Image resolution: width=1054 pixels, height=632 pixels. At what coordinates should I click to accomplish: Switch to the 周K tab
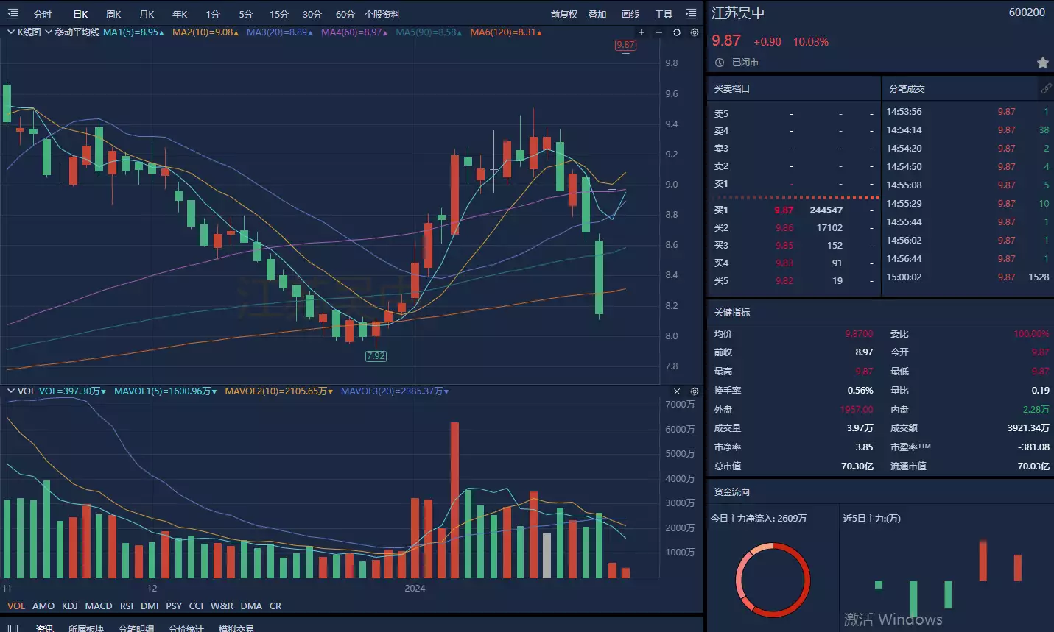click(x=113, y=14)
